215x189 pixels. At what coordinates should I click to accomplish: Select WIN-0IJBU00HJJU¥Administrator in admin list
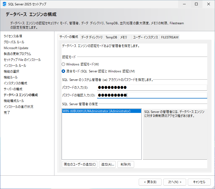click(x=101, y=111)
